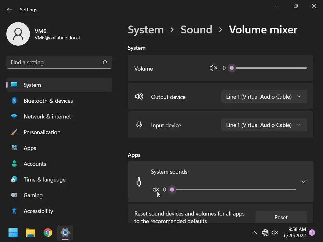This screenshot has height=242, width=323.
Task: Click the taskbar muted speaker icon
Action: [x=275, y=233]
